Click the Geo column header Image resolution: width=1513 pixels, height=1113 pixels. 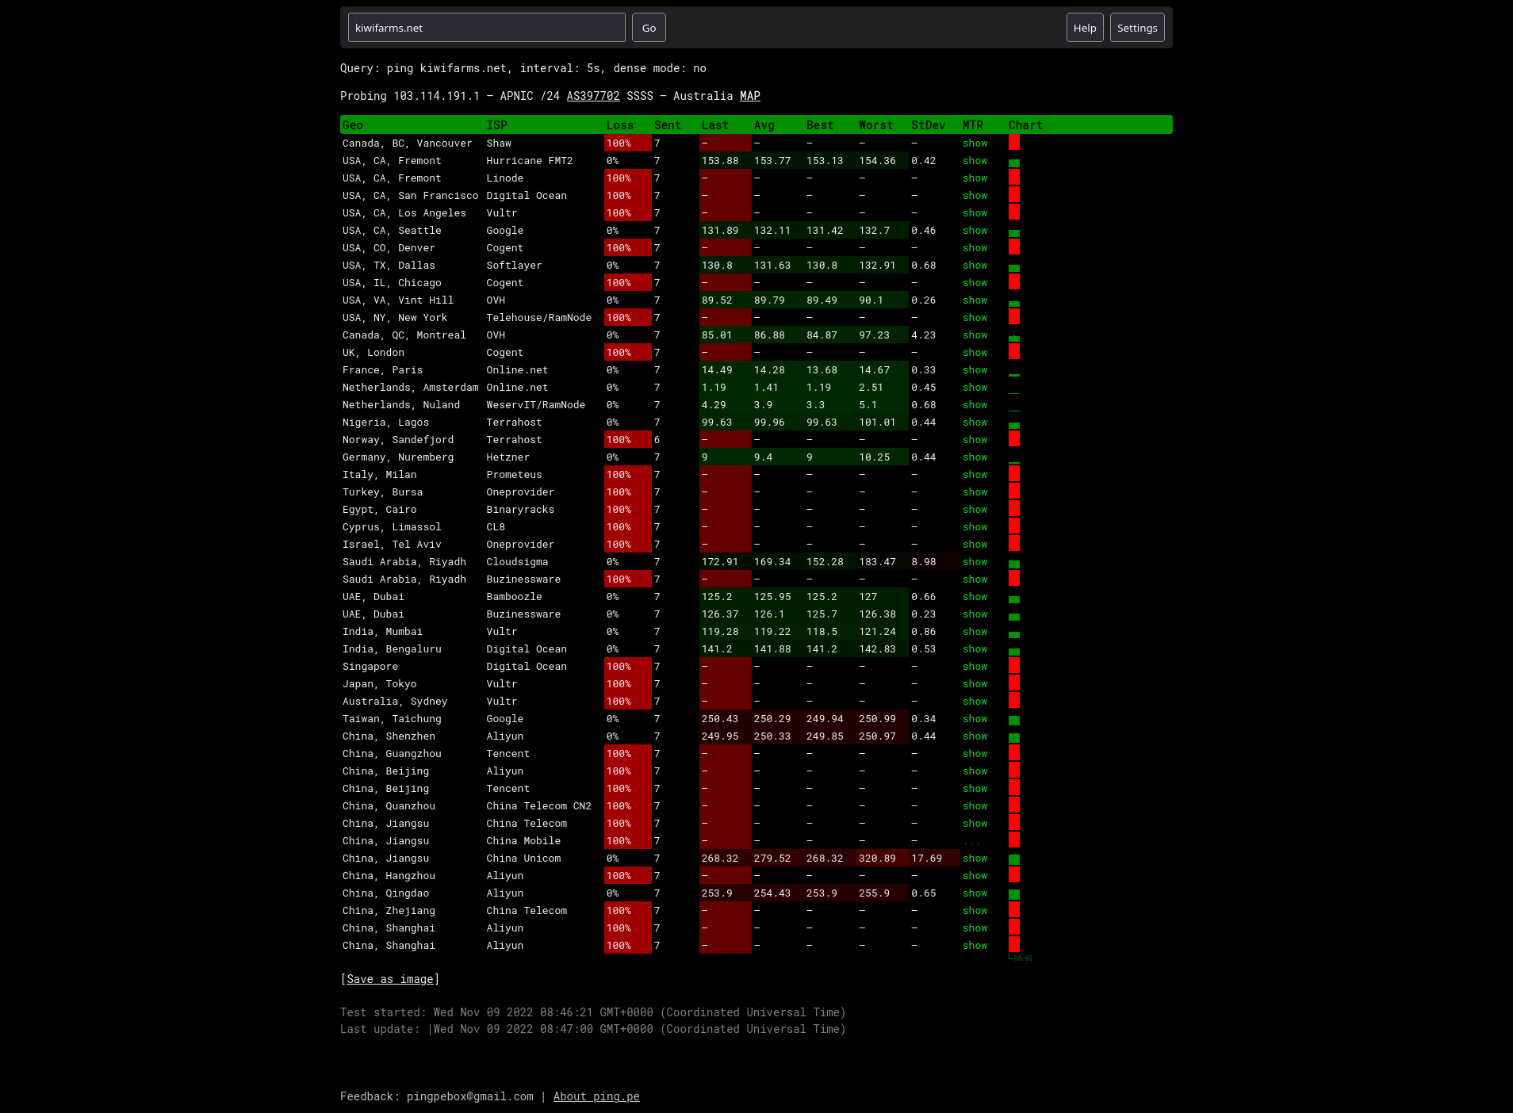point(352,125)
